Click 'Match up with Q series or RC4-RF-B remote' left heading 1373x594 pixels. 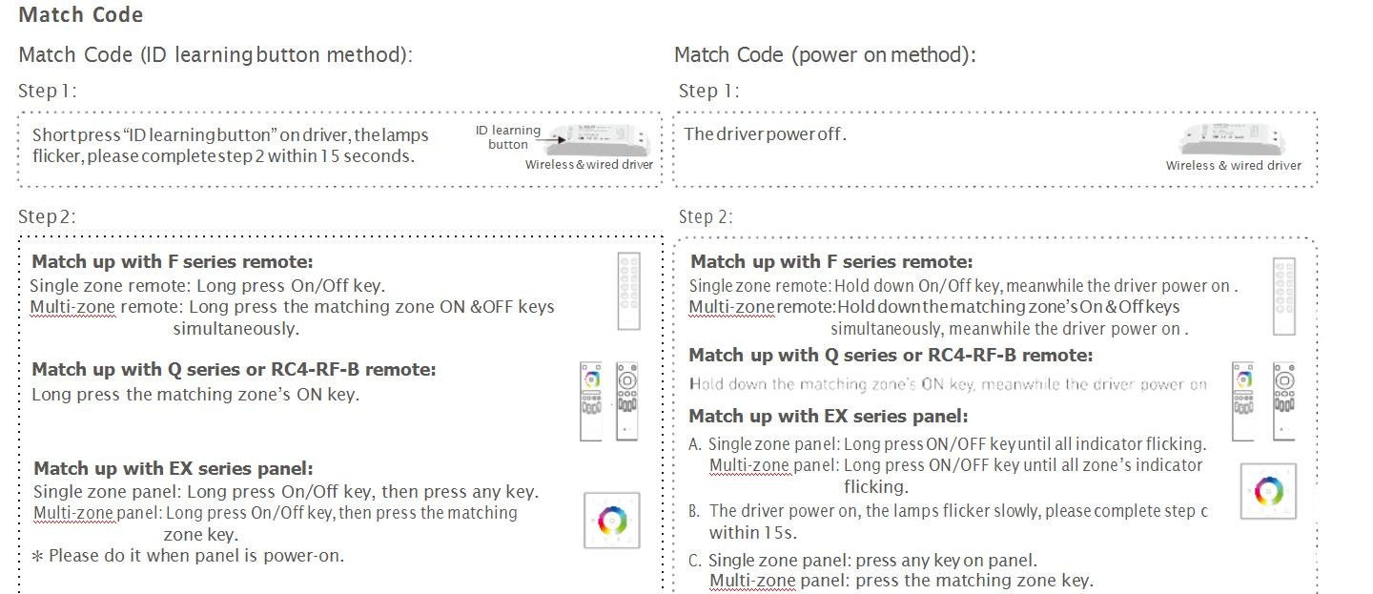[234, 369]
